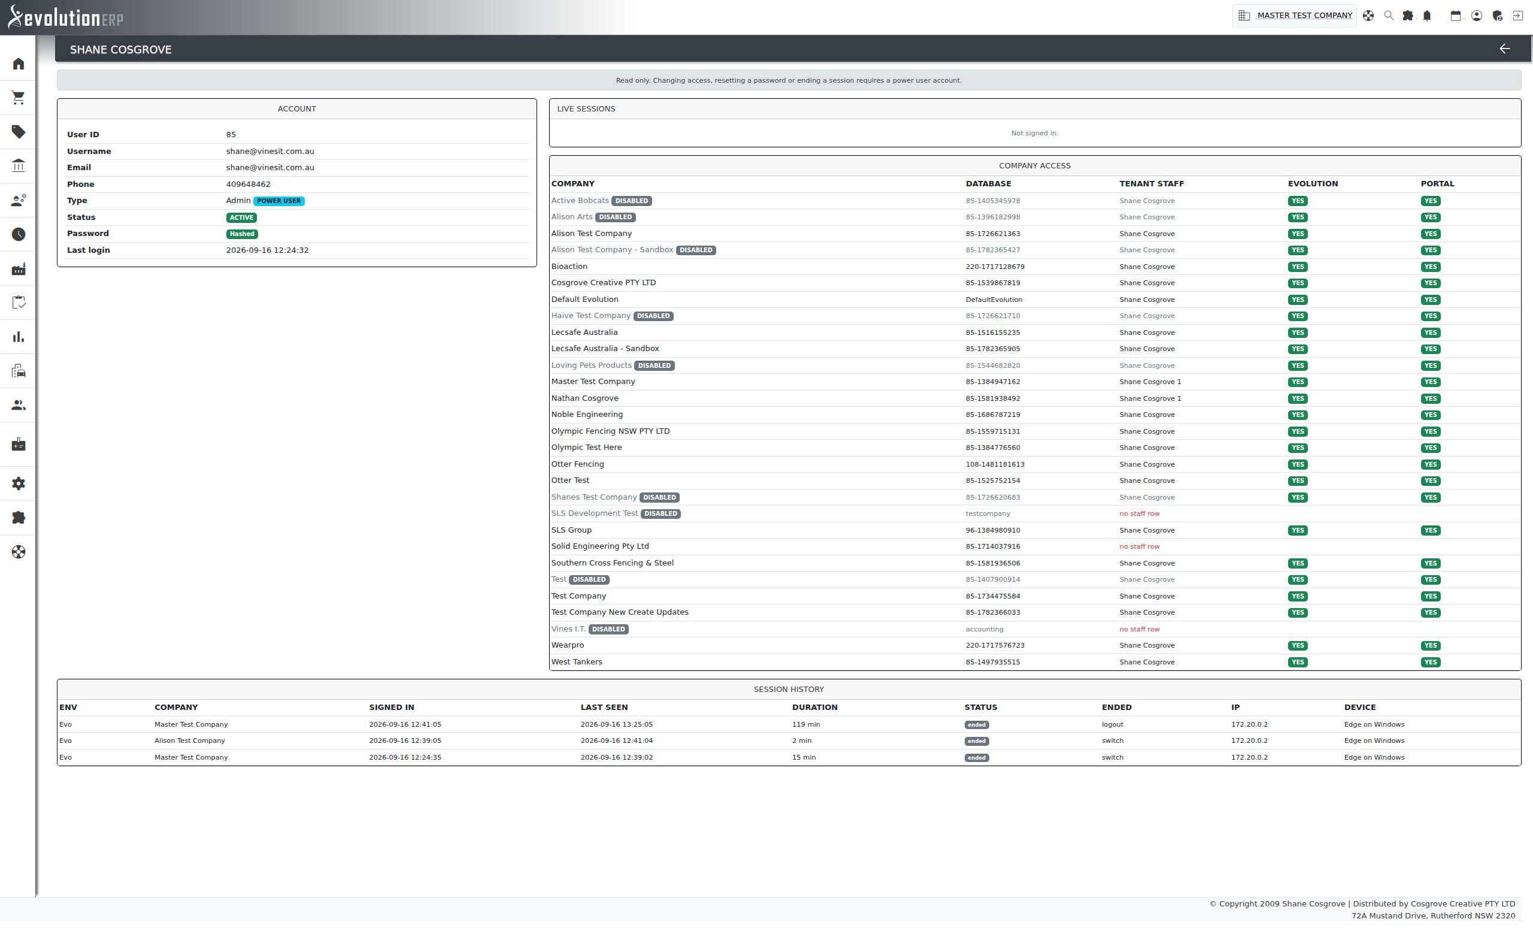
Task: Click the logout arrow icon
Action: point(1517,16)
